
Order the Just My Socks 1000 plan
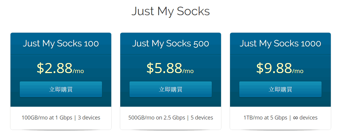pos(280,89)
